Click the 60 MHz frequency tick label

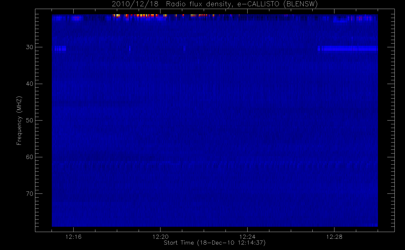(x=30, y=157)
